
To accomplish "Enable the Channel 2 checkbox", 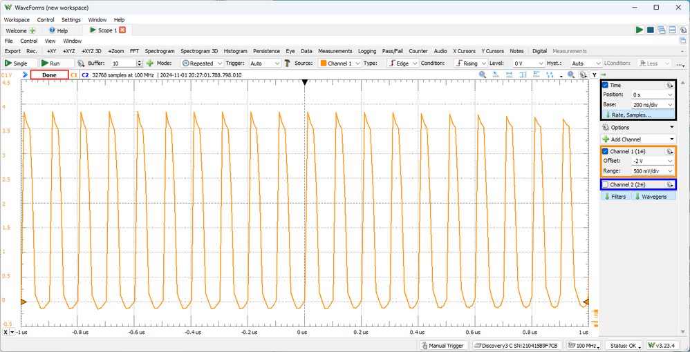I will point(606,184).
